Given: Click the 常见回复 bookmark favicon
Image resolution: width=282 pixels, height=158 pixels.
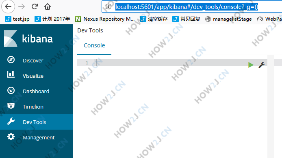Looking at the screenshot, I should [x=176, y=19].
